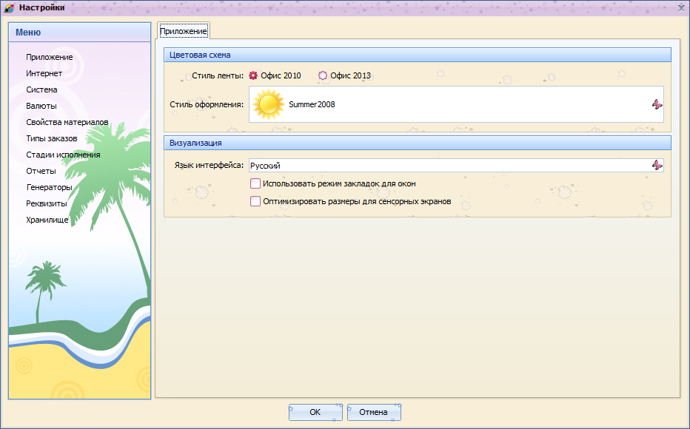Select the Офис 2013 ribbon style
Screen dimensions: 690x429
click(x=344, y=75)
